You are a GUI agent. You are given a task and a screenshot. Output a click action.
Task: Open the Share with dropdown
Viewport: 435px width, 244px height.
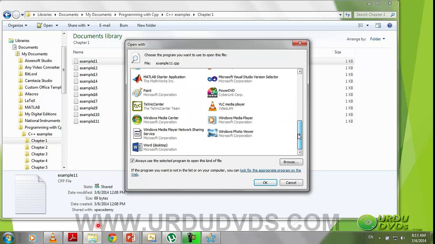pyautogui.click(x=79, y=25)
